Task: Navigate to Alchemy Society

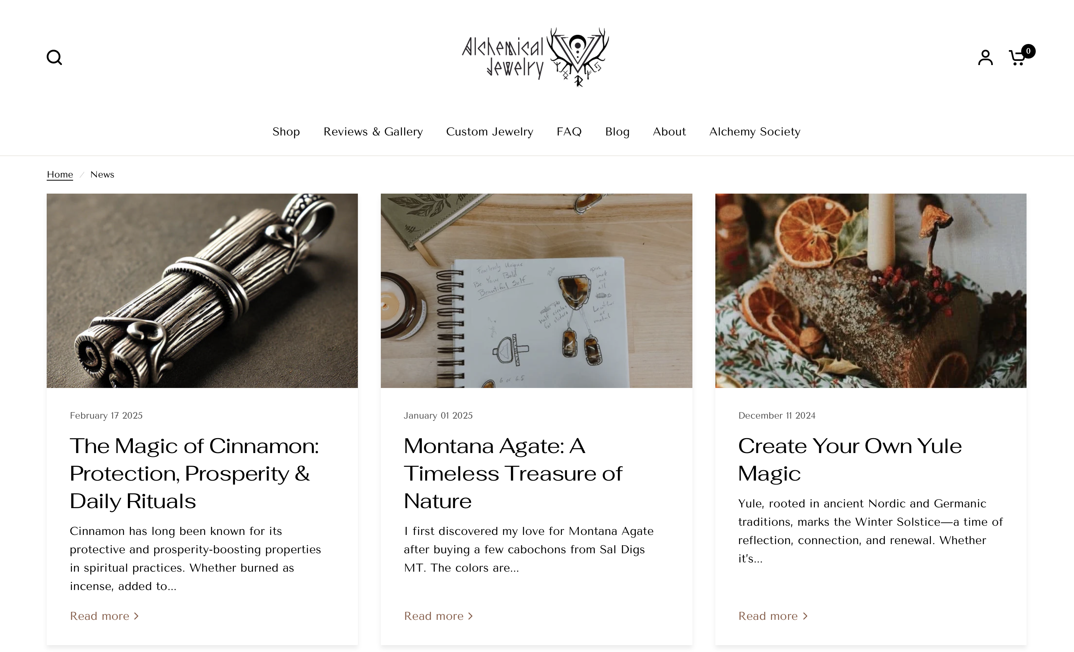Action: click(754, 132)
